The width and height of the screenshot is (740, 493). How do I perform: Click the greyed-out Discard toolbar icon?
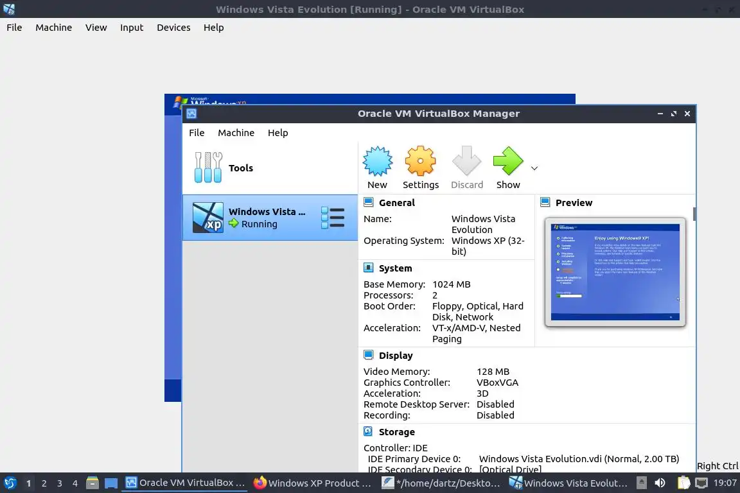coord(466,161)
